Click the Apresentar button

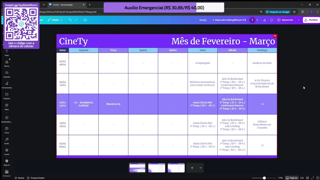click(x=285, y=20)
